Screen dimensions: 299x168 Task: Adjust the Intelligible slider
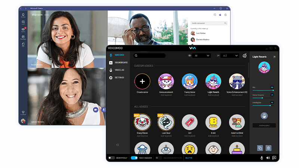[x=263, y=106]
